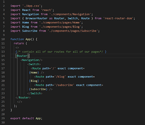Select the opening Router tag on line 14
Image resolution: width=145 pixels, height=125 pixels.
22,56
